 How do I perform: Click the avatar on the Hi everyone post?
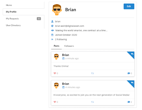point(56,86)
